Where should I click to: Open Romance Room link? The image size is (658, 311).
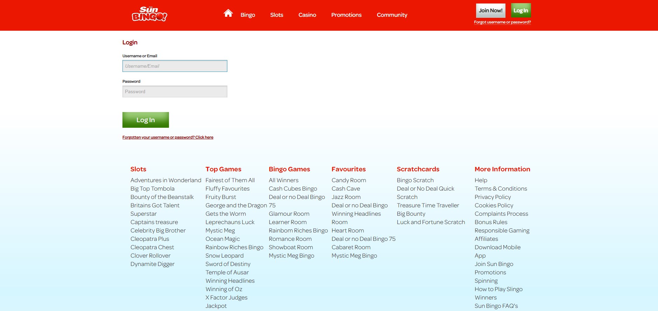(290, 239)
